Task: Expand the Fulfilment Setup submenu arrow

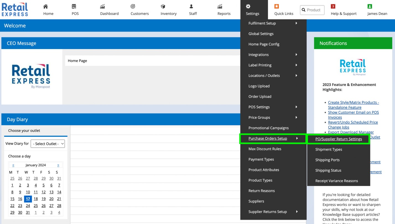Action: [296, 23]
